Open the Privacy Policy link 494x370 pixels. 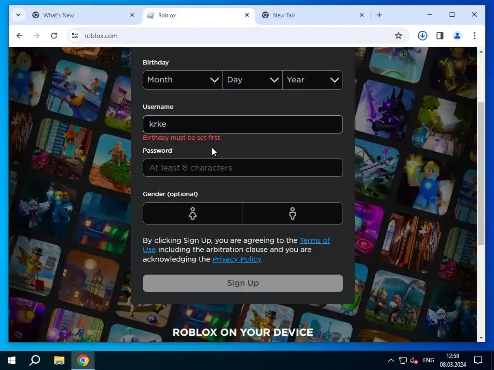coord(236,259)
